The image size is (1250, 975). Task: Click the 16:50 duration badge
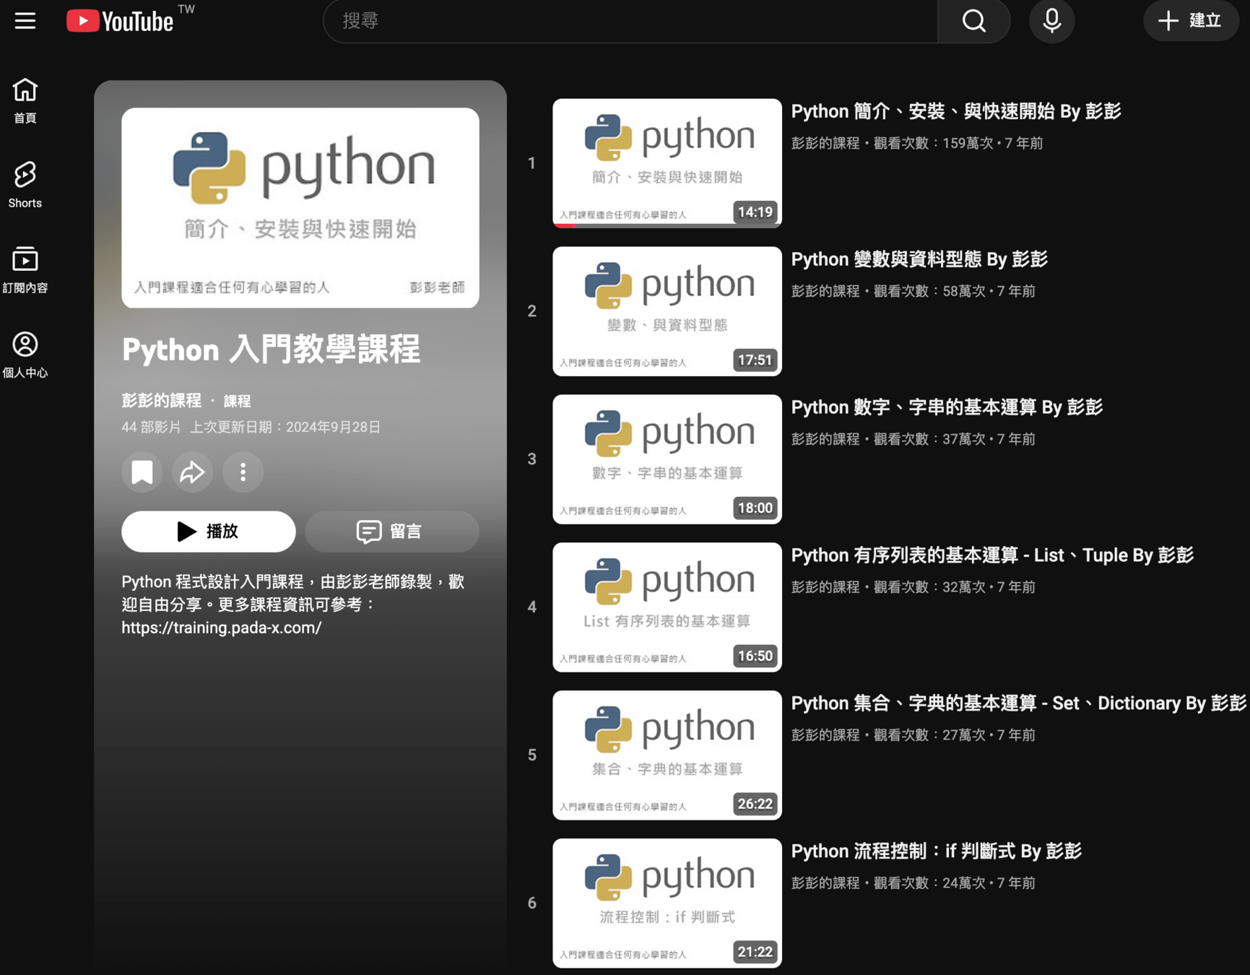click(x=755, y=656)
